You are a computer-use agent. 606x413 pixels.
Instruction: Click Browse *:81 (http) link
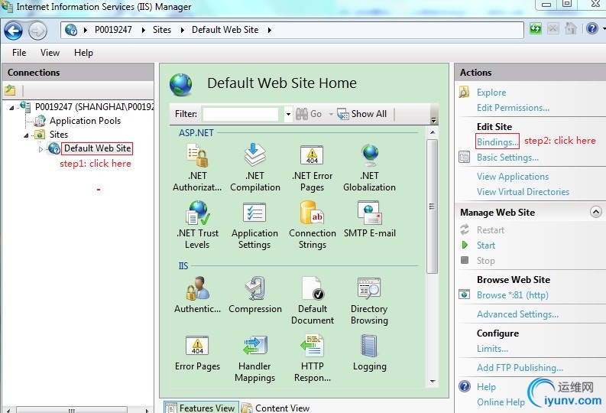(513, 295)
